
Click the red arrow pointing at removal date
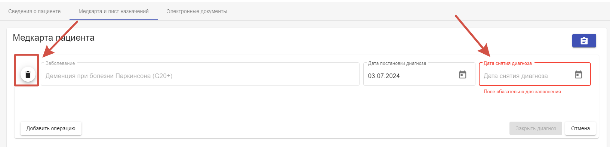[x=472, y=36]
